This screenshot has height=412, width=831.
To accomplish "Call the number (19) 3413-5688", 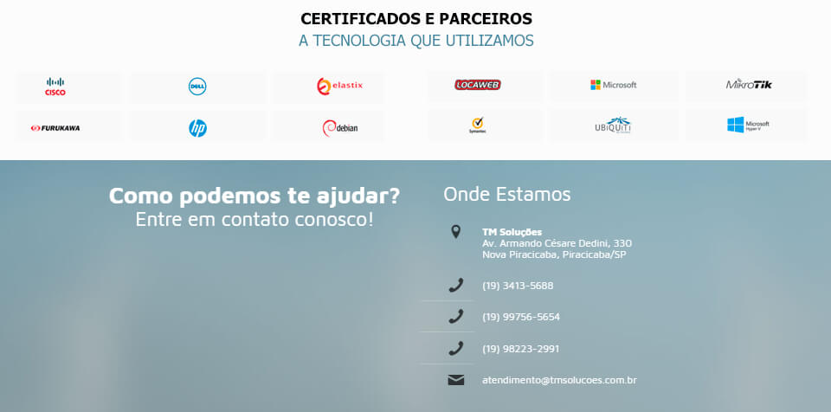I will coord(518,286).
